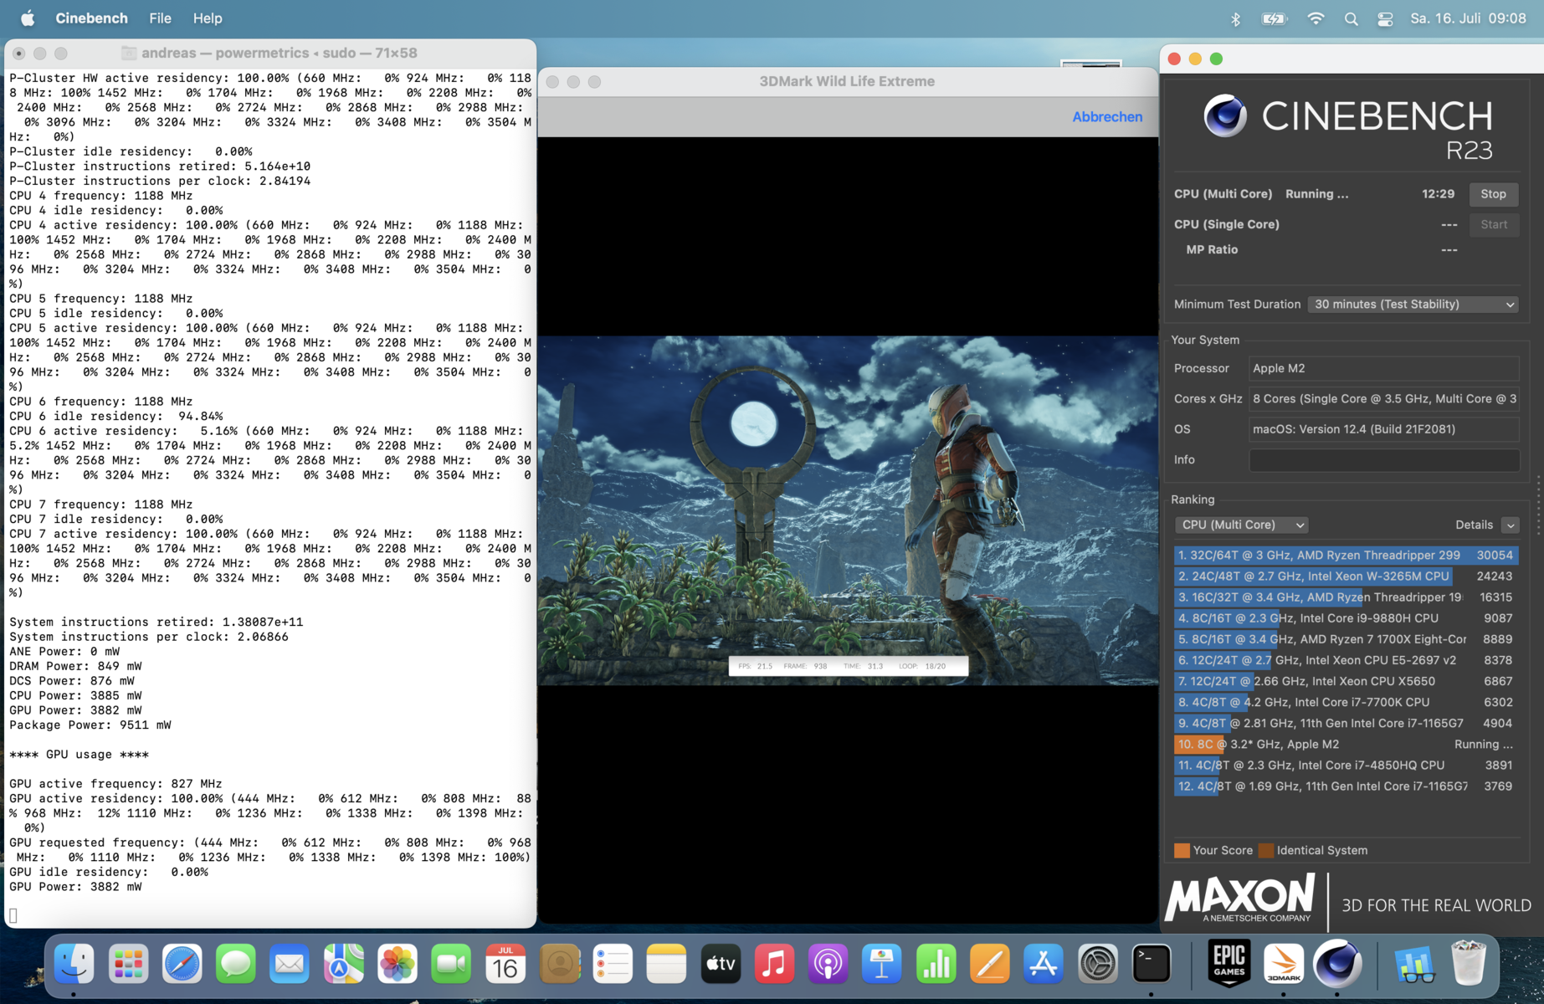Viewport: 1544px width, 1004px height.
Task: Open Maps from the Dock
Action: (343, 964)
